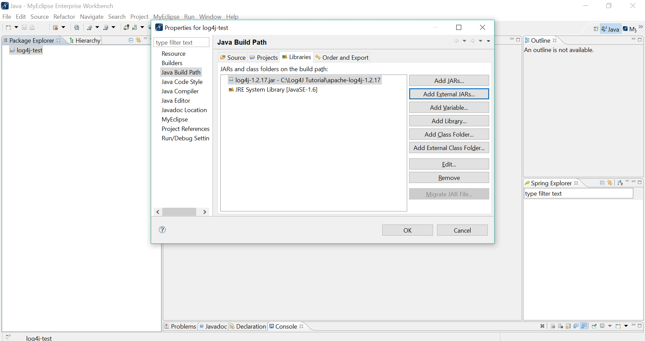Switch to the Hierarchy tab
Image resolution: width=645 pixels, height=341 pixels.
click(85, 40)
